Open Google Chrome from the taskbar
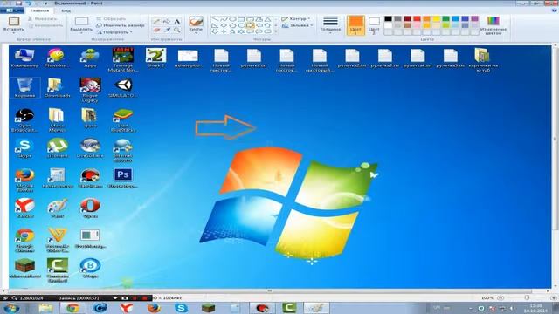This screenshot has height=314, width=559. [73, 308]
